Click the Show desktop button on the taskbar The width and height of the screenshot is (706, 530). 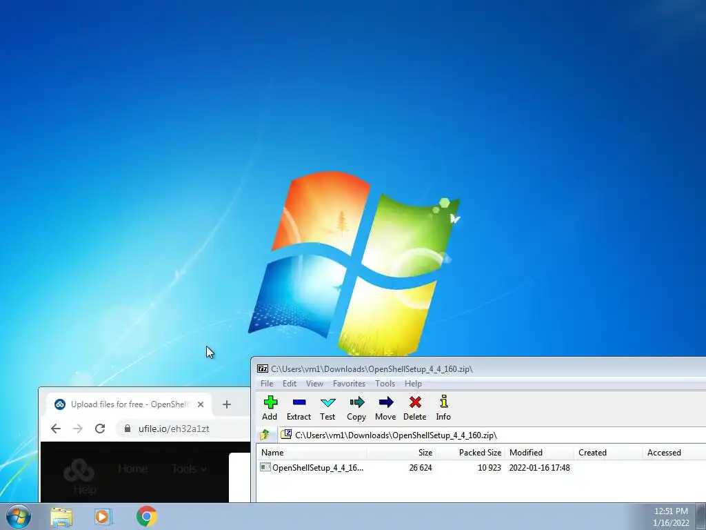pos(701,516)
